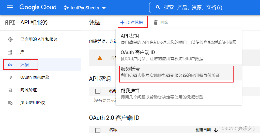Viewport: 260px width, 133px height.
Task: Click the 名称 header in OAuth 2.0 table
Action: click(x=113, y=130)
